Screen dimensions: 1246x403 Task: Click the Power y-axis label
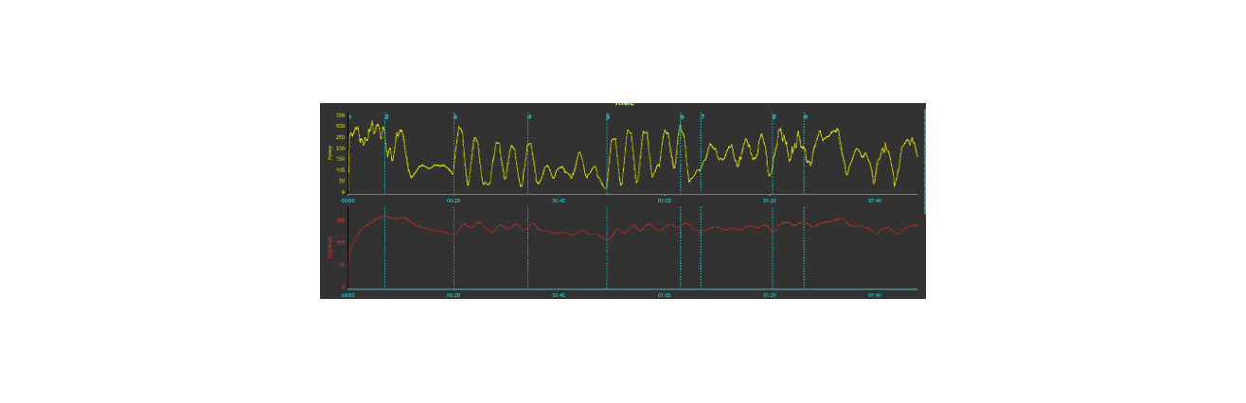[x=329, y=151]
